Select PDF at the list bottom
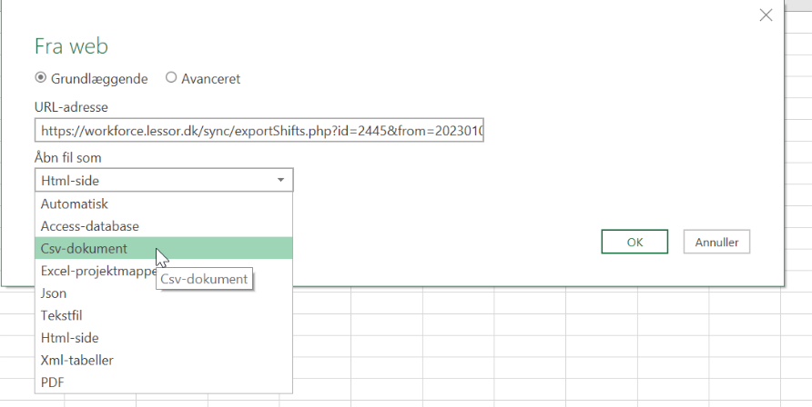 tap(53, 382)
